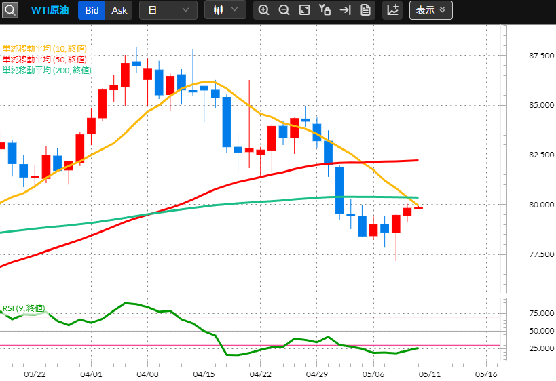This screenshot has width=556, height=381.
Task: Open the candlestick chart type dropdown
Action: tap(225, 10)
